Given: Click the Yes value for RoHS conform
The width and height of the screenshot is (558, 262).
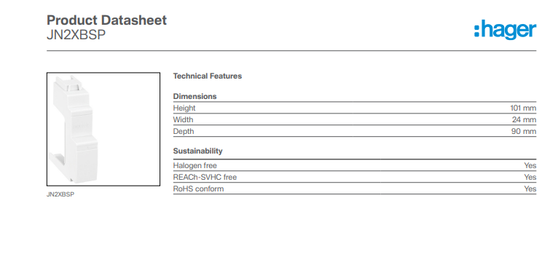Looking at the screenshot, I should pyautogui.click(x=530, y=189).
